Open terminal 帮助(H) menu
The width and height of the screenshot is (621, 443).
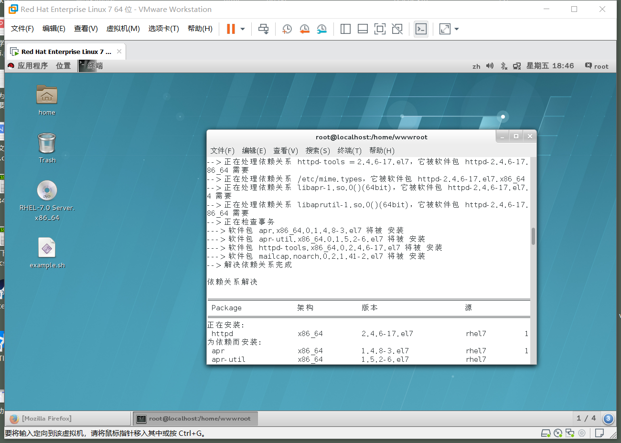coord(382,150)
